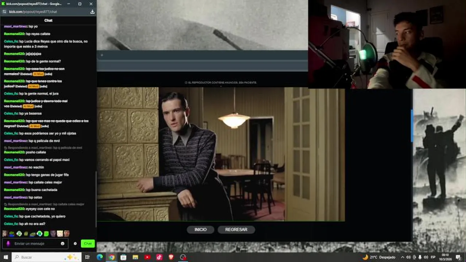Click the camera icon in the system tray

[x=414, y=257]
